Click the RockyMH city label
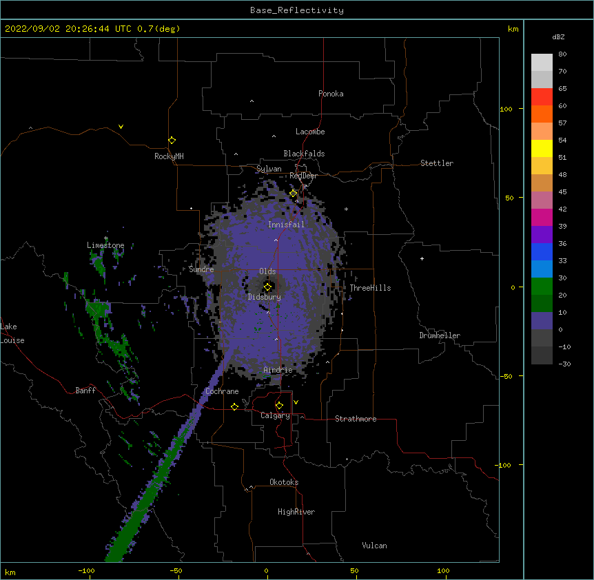Screen dimensions: 594x580 [169, 156]
